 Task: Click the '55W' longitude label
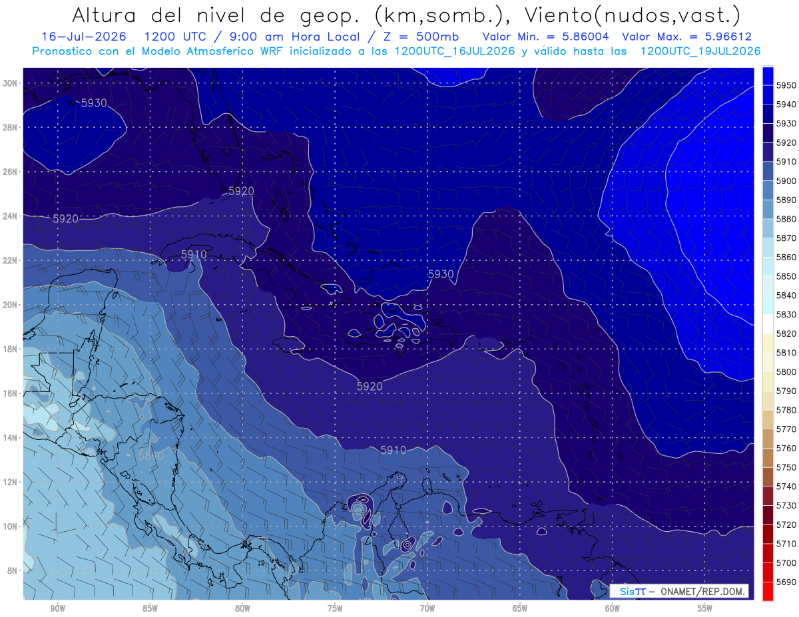tap(705, 608)
